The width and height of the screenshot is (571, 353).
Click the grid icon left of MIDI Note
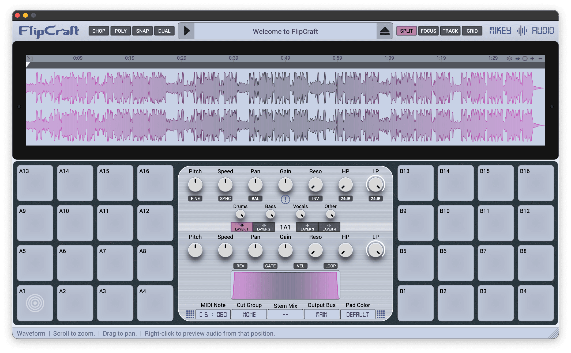coord(190,314)
